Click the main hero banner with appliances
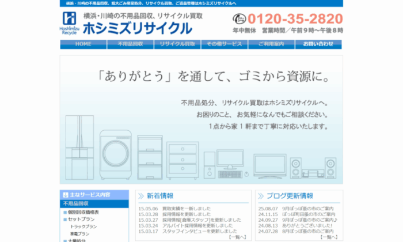Image resolution: width=403 pixels, height=242 pixels. click(x=201, y=120)
